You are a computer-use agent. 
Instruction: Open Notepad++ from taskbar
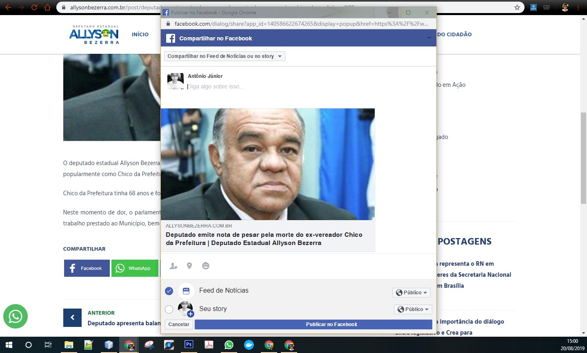[89, 345]
